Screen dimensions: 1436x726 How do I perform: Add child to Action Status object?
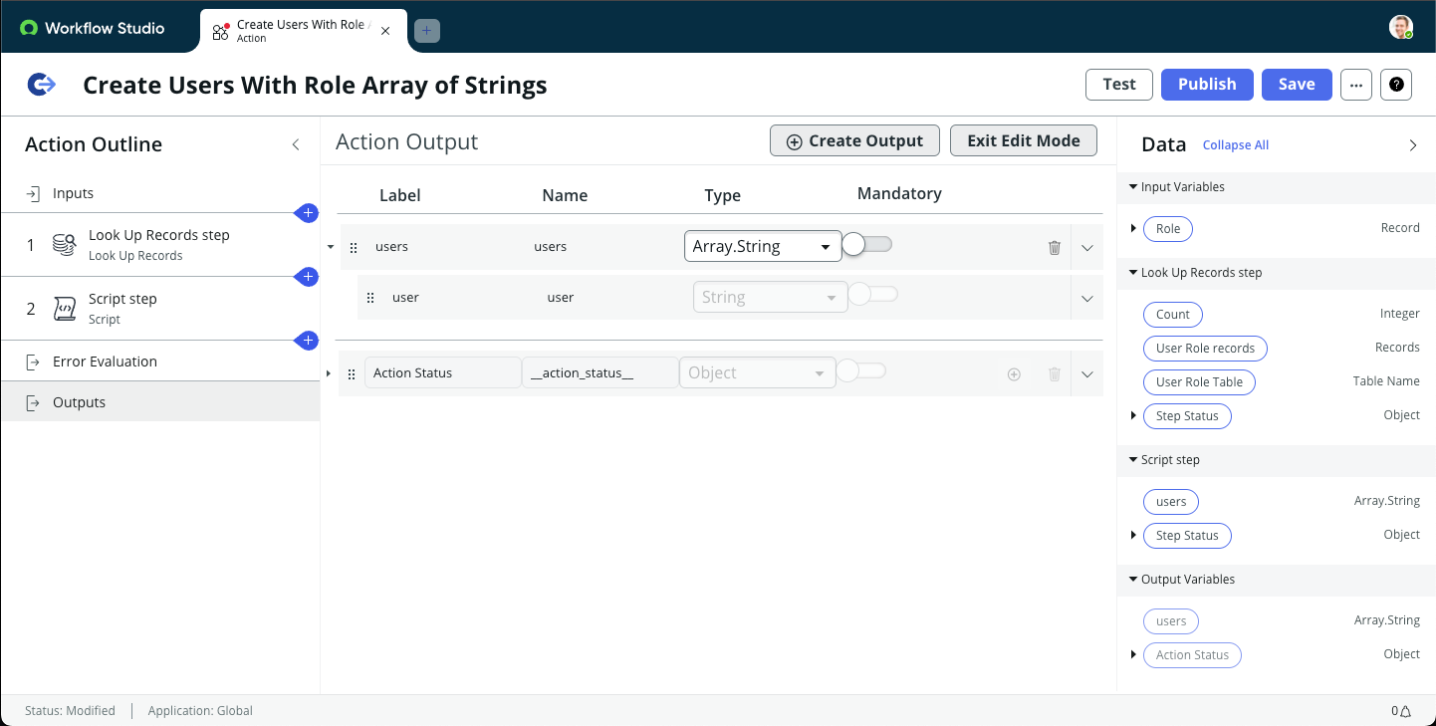tap(1014, 374)
